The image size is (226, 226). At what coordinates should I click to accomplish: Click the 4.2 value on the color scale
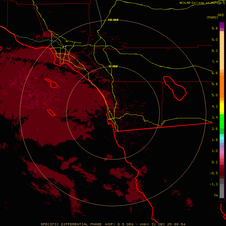[x=215, y=106]
